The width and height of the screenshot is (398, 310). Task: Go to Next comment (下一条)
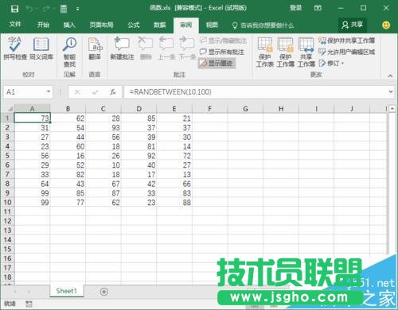[187, 48]
